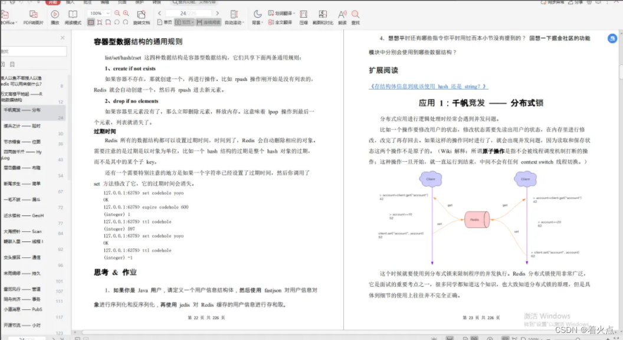This screenshot has width=623, height=340.
Task: Click the print icon in title bar
Action: click(x=13, y=2)
